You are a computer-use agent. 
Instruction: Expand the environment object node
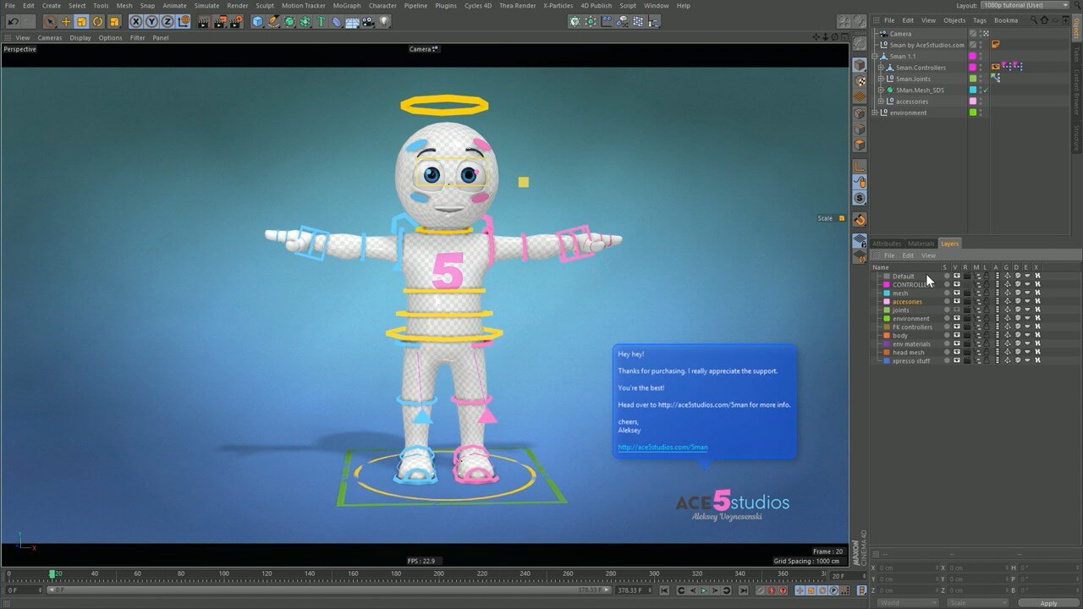pyautogui.click(x=875, y=112)
